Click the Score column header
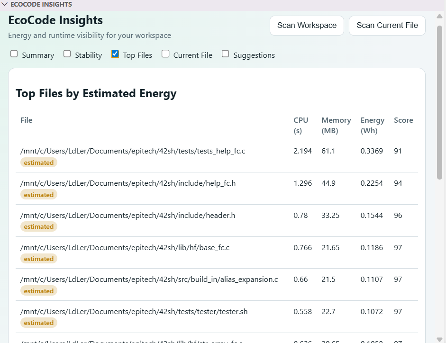This screenshot has width=446, height=343. (x=403, y=120)
